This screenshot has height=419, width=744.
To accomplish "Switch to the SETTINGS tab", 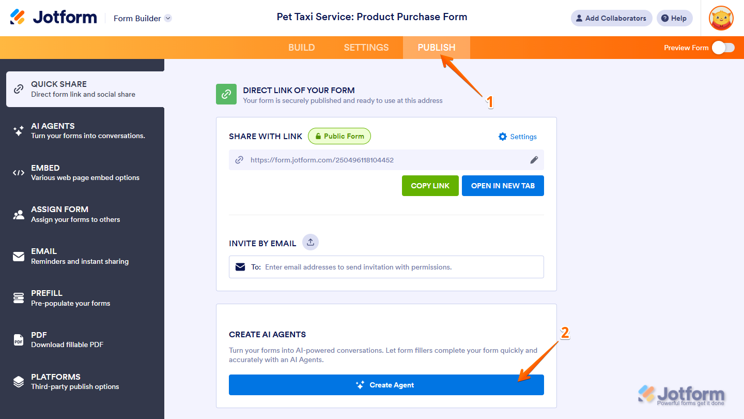I will (366, 48).
